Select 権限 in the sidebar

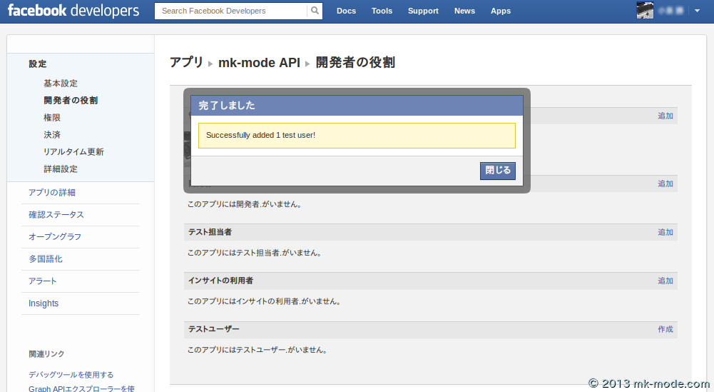click(x=52, y=118)
